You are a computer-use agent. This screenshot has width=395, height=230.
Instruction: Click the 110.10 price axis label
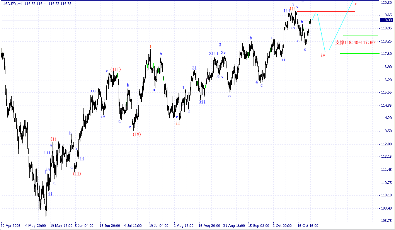point(386,195)
